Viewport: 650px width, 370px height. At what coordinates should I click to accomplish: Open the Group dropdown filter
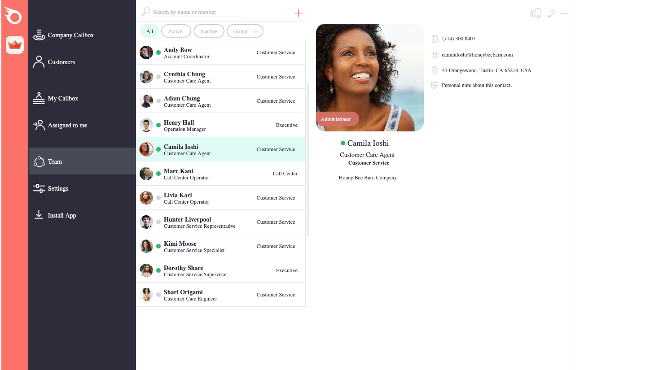[245, 31]
